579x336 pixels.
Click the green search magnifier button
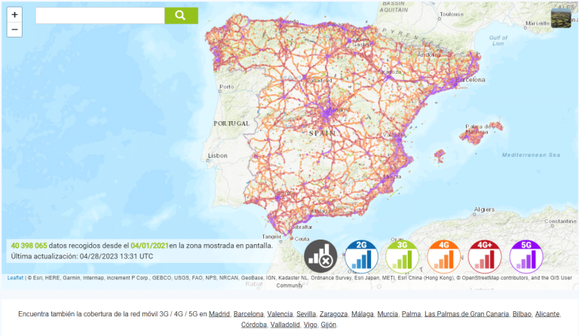coord(181,16)
